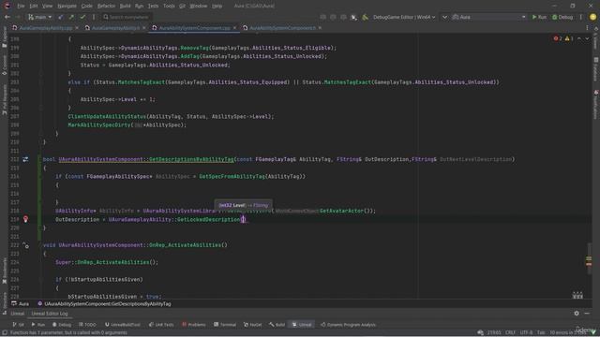Image resolution: width=600 pixels, height=337 pixels.
Task: Click the yellow warnings count indicator
Action: (569, 38)
